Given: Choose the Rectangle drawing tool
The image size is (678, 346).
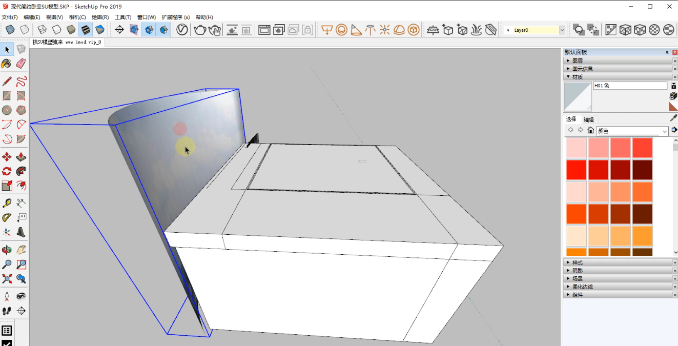Looking at the screenshot, I should pos(7,96).
